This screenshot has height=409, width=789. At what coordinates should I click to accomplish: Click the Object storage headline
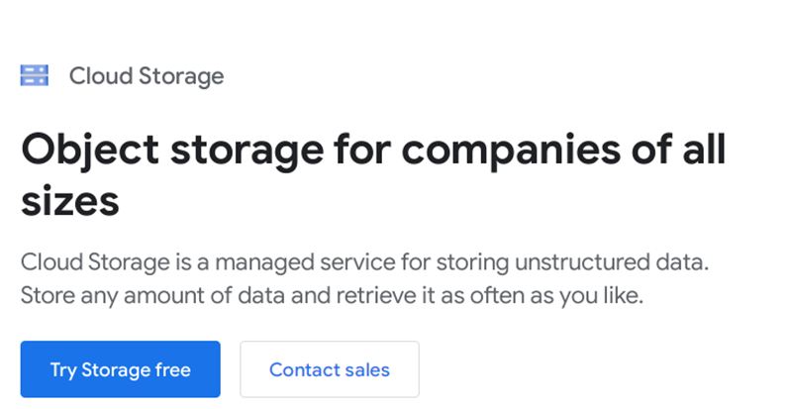pos(372,151)
